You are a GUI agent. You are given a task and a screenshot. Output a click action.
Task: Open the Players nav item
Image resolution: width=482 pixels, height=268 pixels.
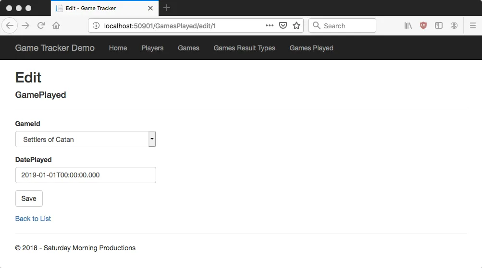(152, 48)
